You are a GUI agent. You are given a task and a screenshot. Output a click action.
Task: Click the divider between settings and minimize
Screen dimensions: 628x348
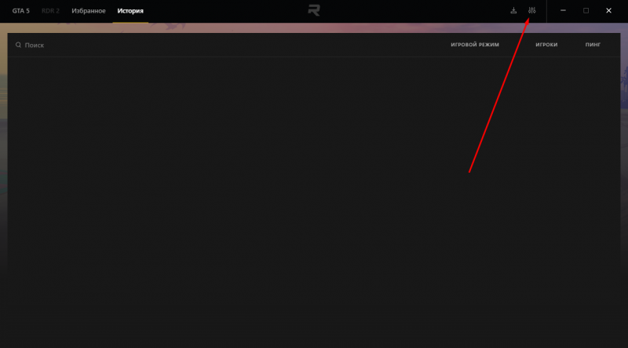pos(546,11)
